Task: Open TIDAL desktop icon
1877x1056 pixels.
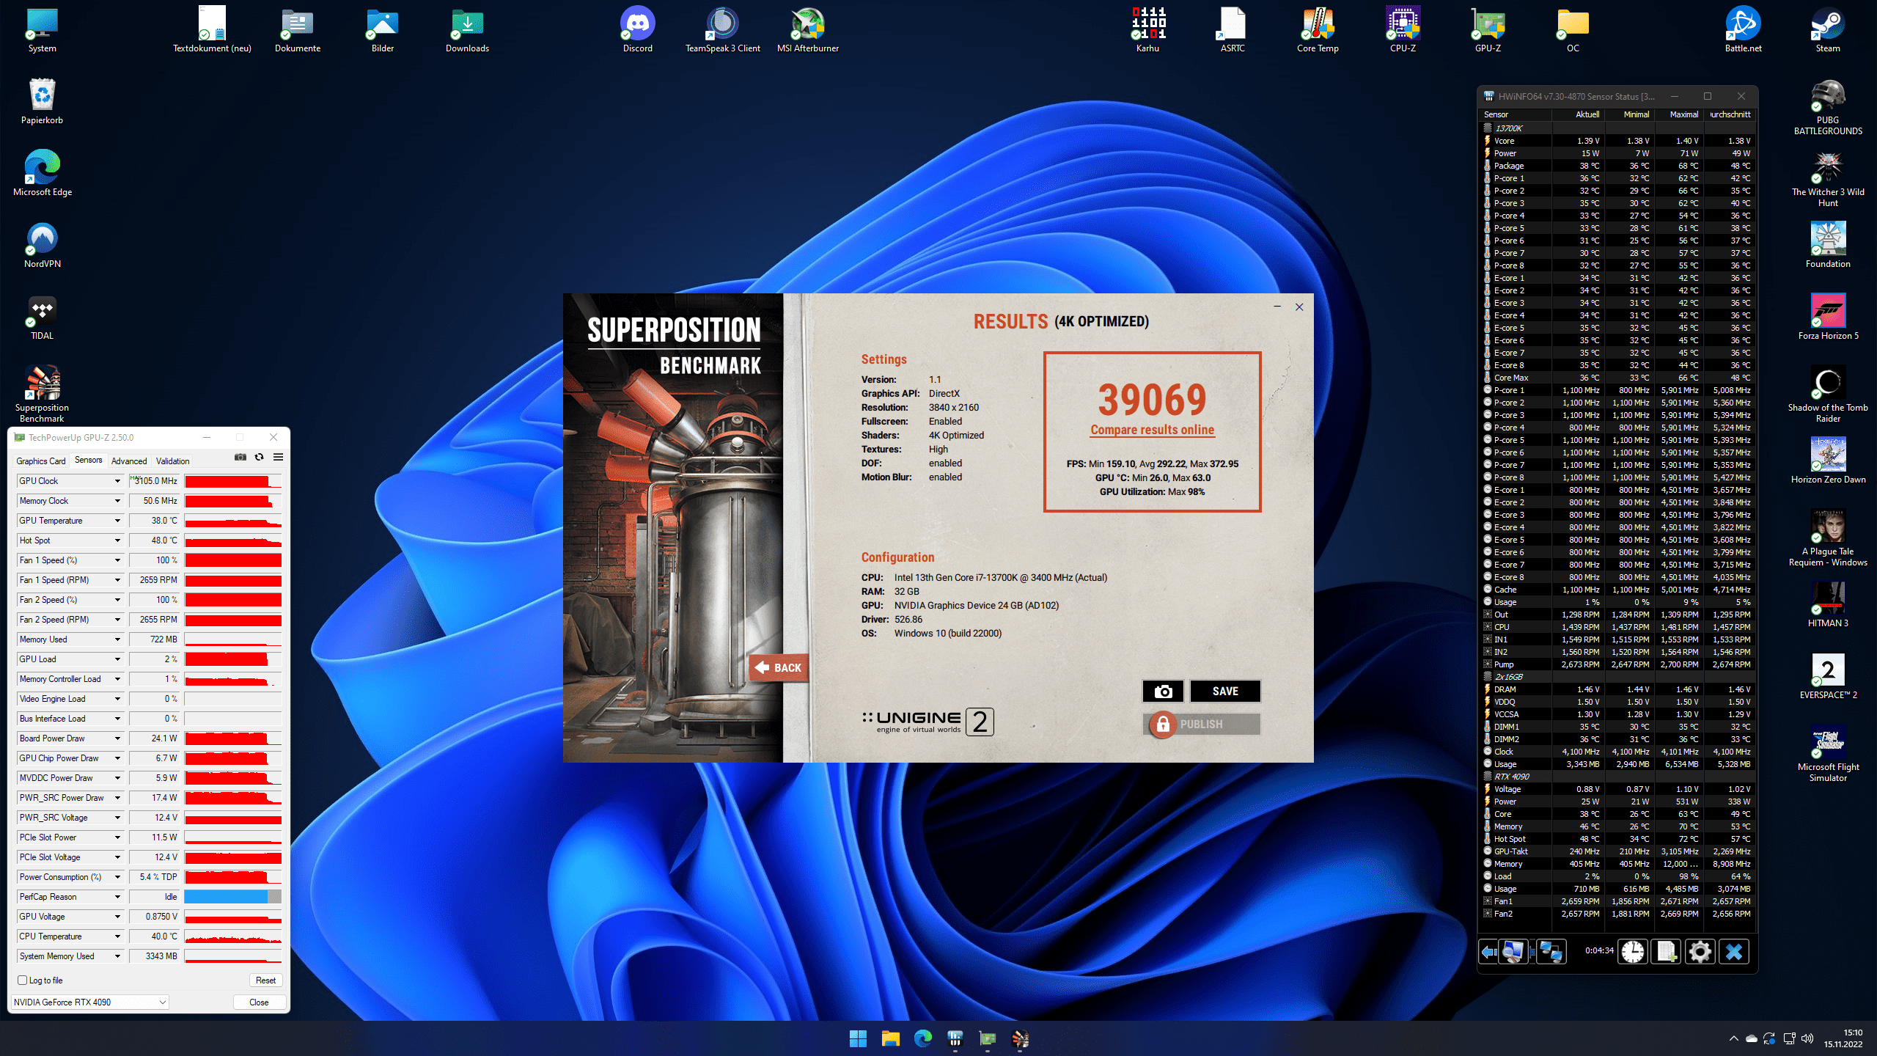Action: [42, 318]
